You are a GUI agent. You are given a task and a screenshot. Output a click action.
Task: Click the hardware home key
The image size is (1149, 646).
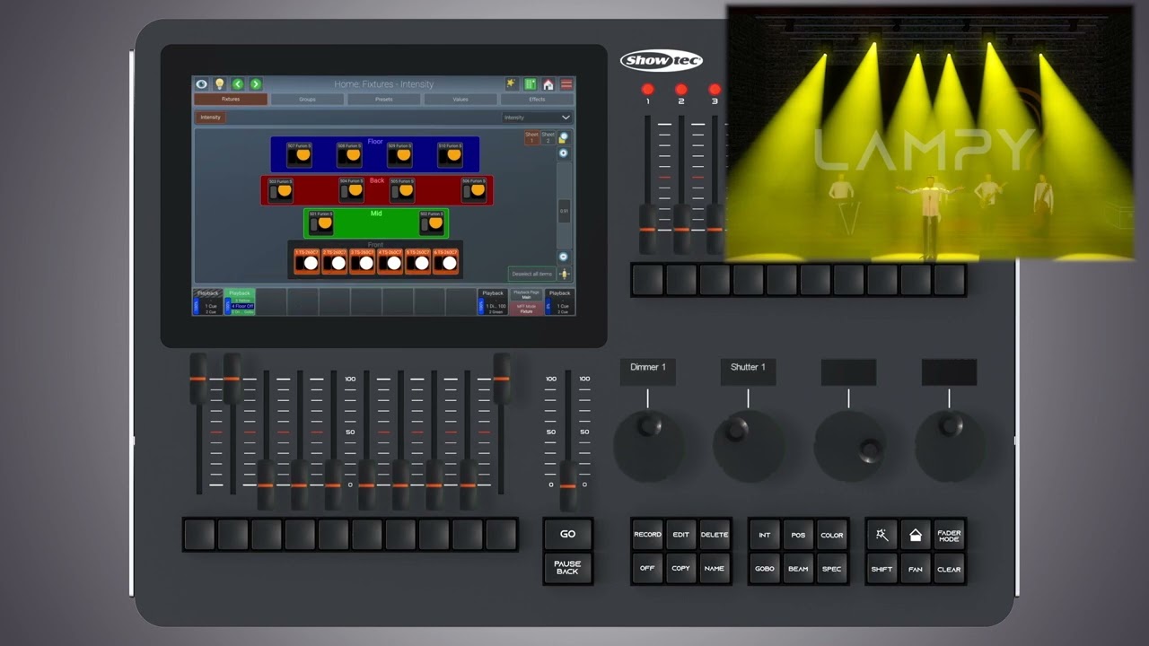tap(916, 536)
